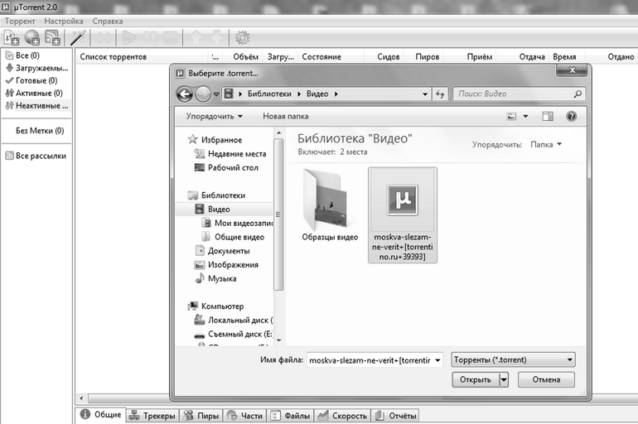Open the Открыть button split arrow
Image resolution: width=638 pixels, height=424 pixels.
tap(504, 379)
